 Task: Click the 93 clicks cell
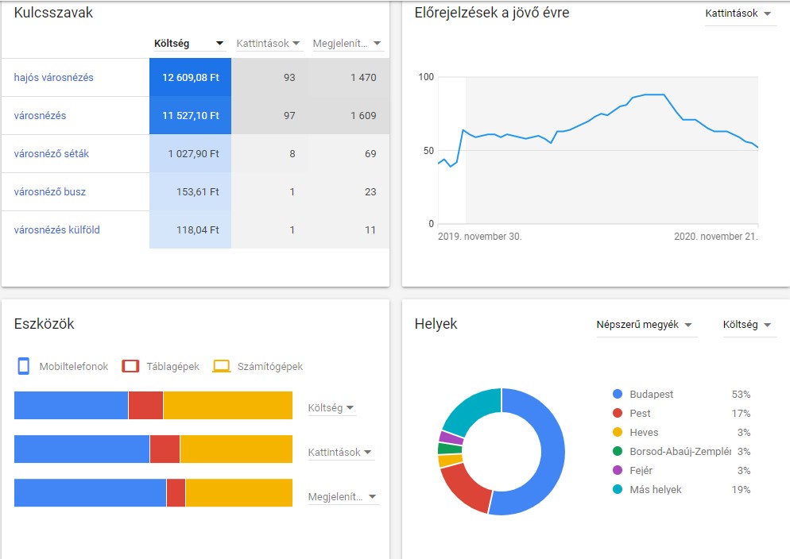pyautogui.click(x=269, y=78)
